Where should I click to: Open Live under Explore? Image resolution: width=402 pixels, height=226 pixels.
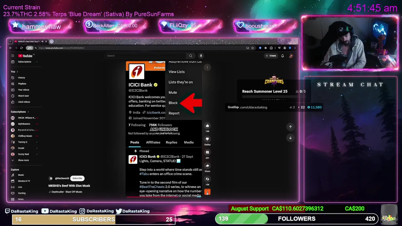[20, 187]
